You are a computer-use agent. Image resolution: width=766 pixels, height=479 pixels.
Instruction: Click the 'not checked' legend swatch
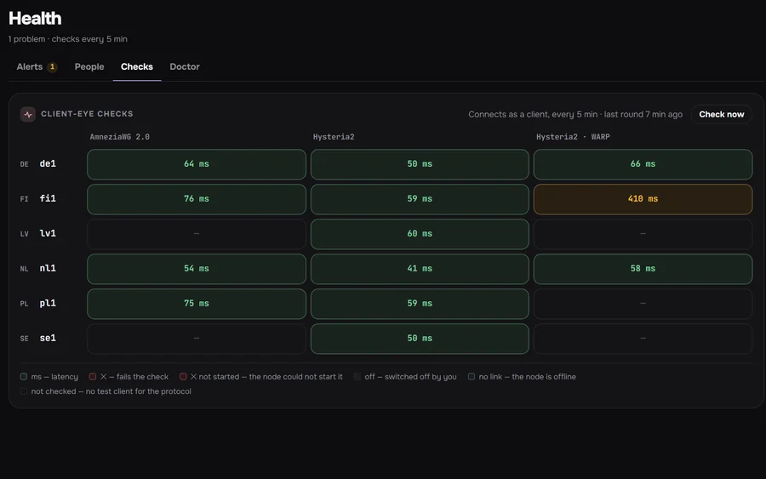pyautogui.click(x=24, y=391)
